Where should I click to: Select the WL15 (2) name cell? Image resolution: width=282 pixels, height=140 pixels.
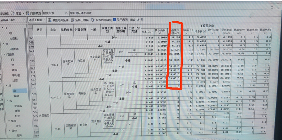(x=56, y=97)
